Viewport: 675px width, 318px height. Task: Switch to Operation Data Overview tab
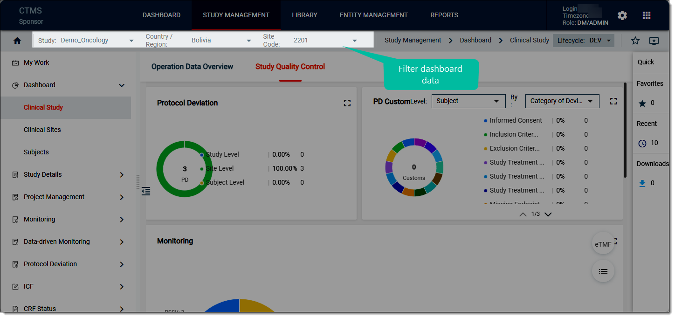192,67
